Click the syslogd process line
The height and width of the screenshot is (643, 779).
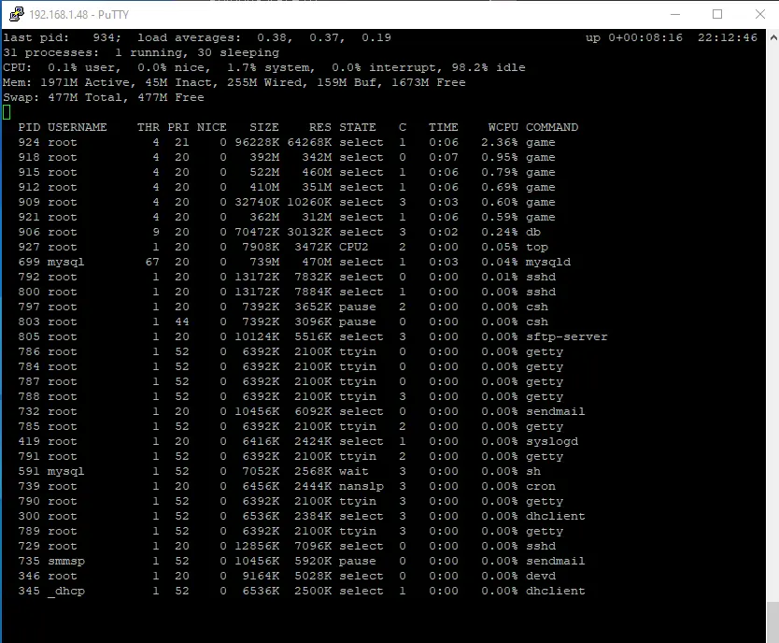tap(280, 441)
